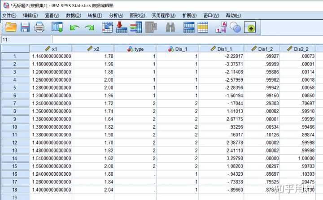Click the cell value editor field

tap(188, 39)
